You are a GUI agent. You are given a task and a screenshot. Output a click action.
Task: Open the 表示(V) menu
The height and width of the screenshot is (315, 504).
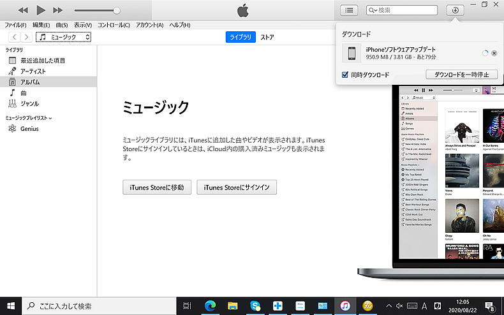(x=83, y=25)
